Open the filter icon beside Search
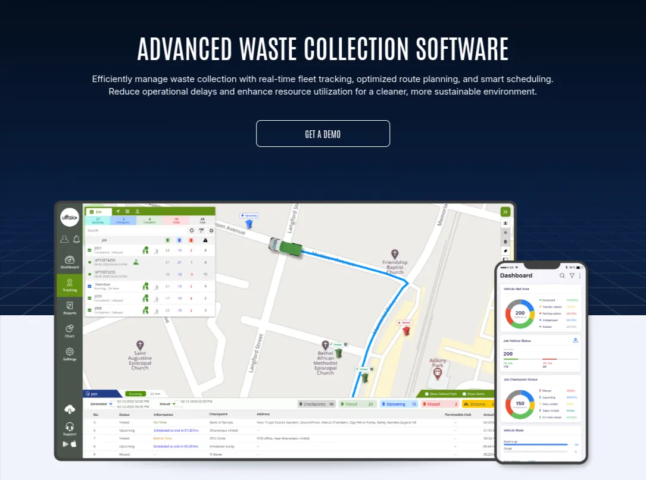The image size is (646, 480). [201, 231]
